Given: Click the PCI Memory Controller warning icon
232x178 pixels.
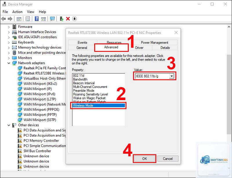Looking at the screenshot, I should coord(20,141).
